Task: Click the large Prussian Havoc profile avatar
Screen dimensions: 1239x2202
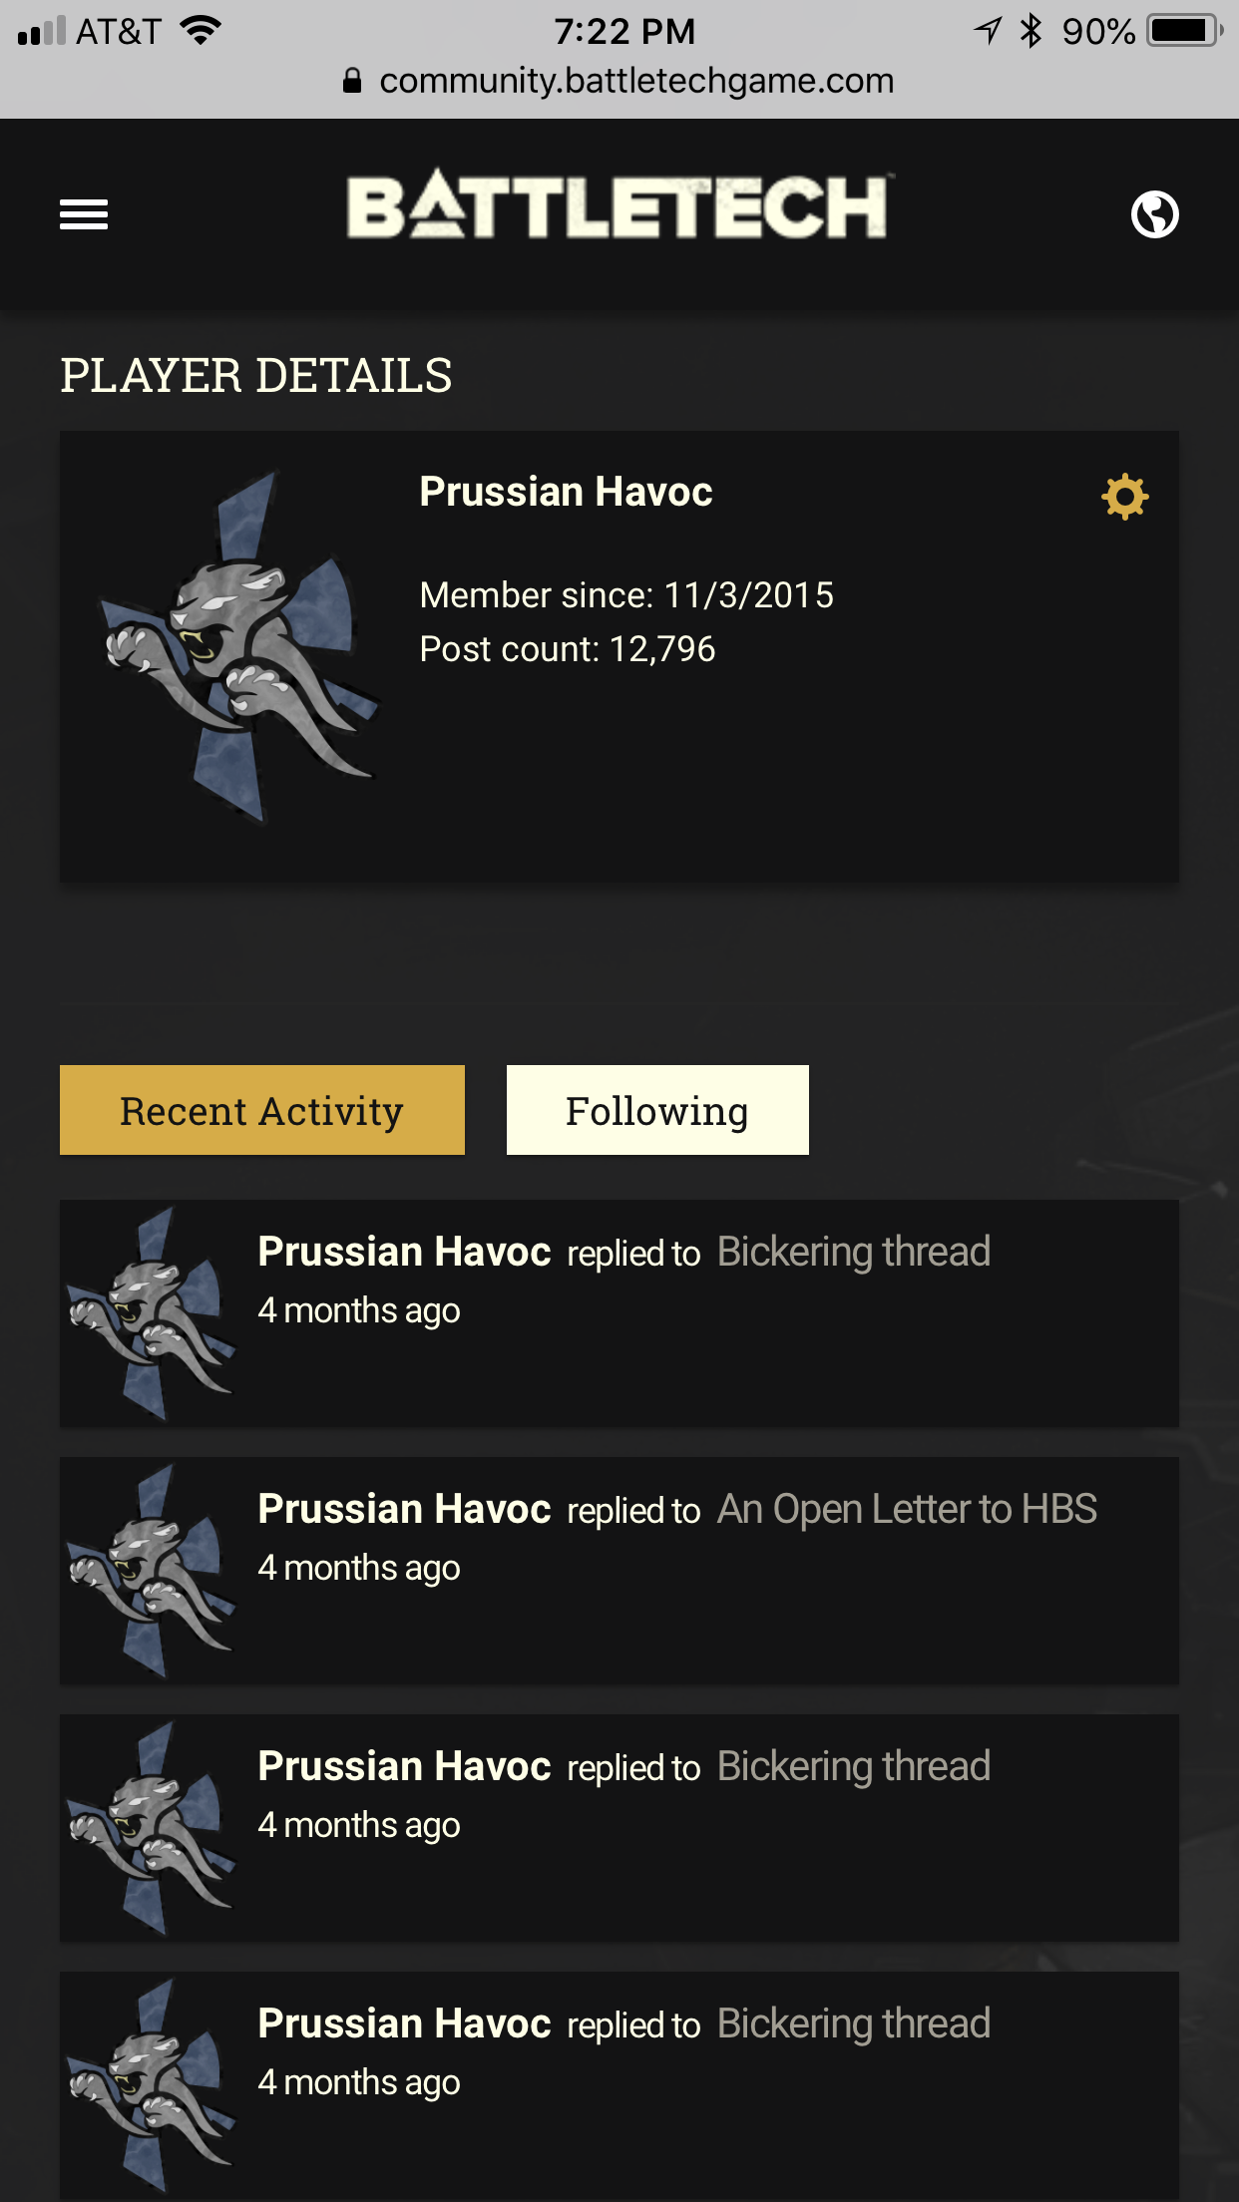Action: click(239, 648)
